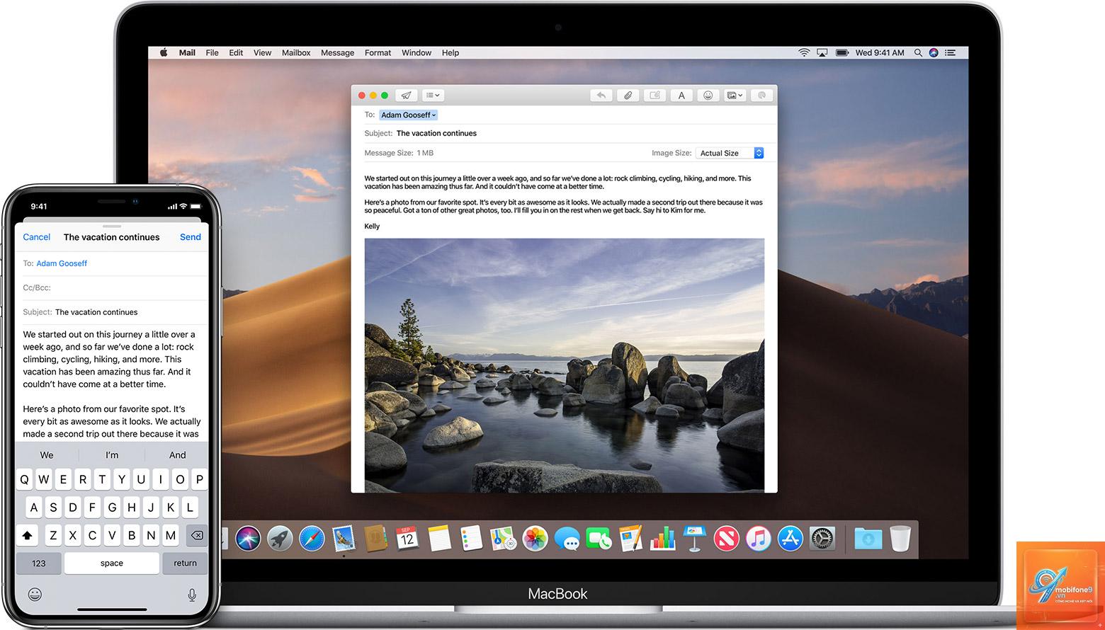Click the Siri icon in the menu bar
This screenshot has height=630, width=1105.
[934, 52]
